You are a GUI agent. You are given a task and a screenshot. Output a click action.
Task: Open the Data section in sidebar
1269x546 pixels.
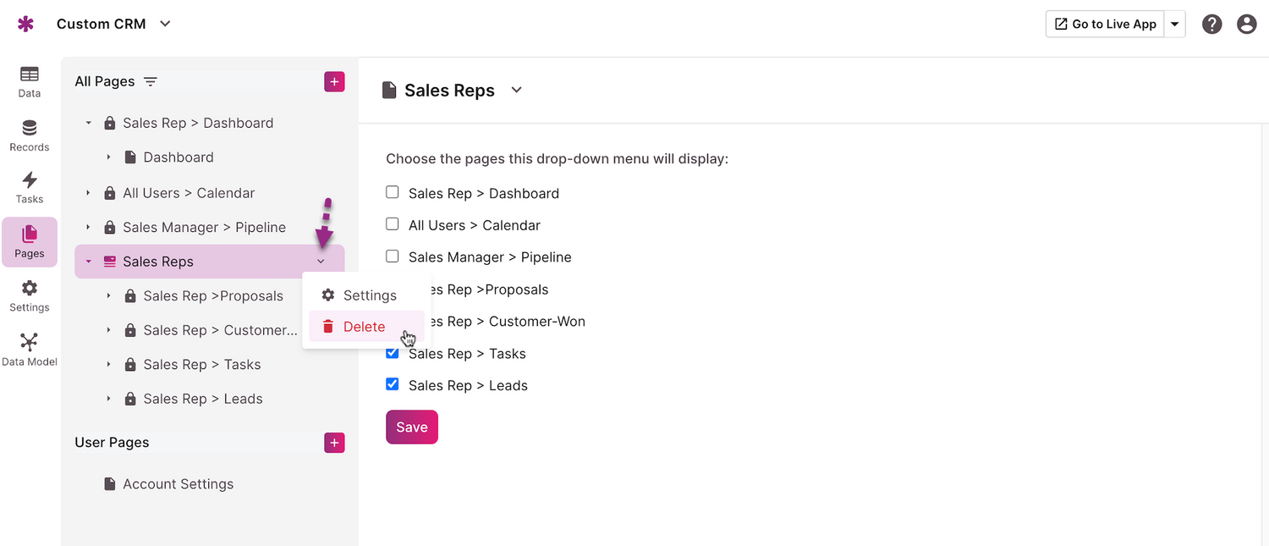tap(30, 81)
